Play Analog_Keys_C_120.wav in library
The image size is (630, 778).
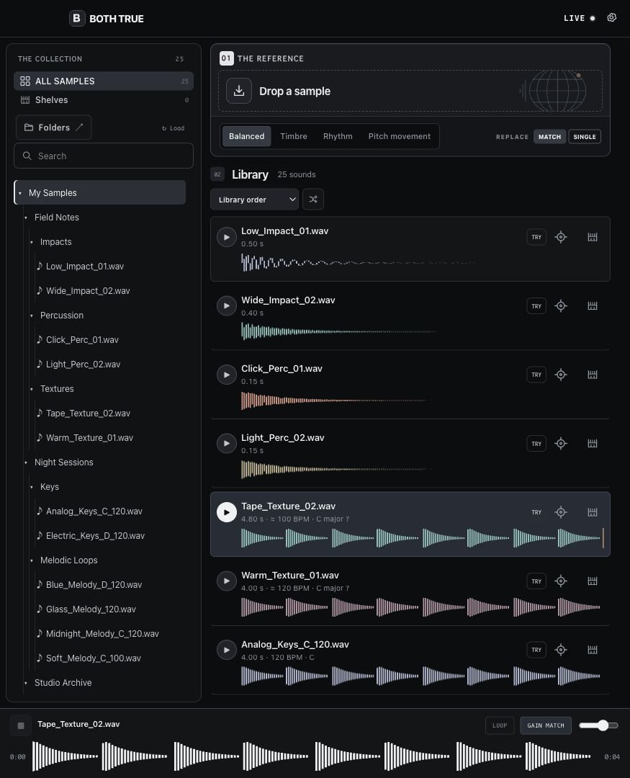227,650
